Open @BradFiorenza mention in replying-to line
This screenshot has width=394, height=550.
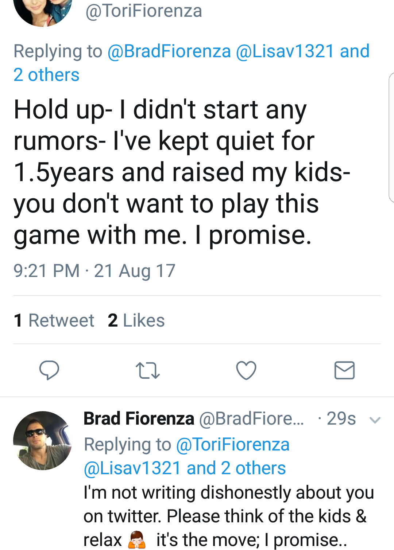(x=169, y=51)
